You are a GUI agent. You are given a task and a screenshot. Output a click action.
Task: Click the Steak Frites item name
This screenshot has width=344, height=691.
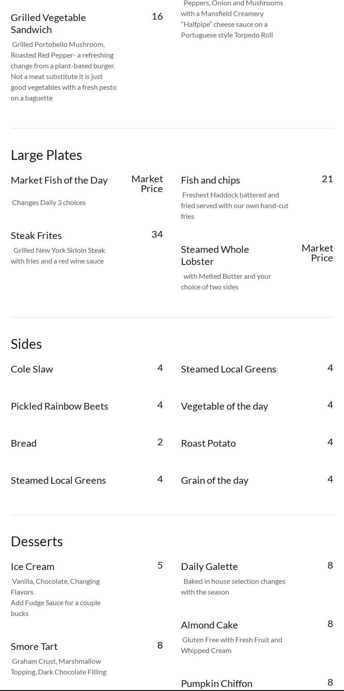coord(36,235)
